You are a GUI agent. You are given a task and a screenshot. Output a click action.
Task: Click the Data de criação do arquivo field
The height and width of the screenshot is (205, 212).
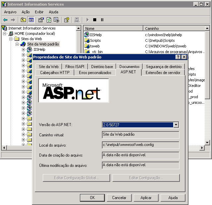point(141,155)
